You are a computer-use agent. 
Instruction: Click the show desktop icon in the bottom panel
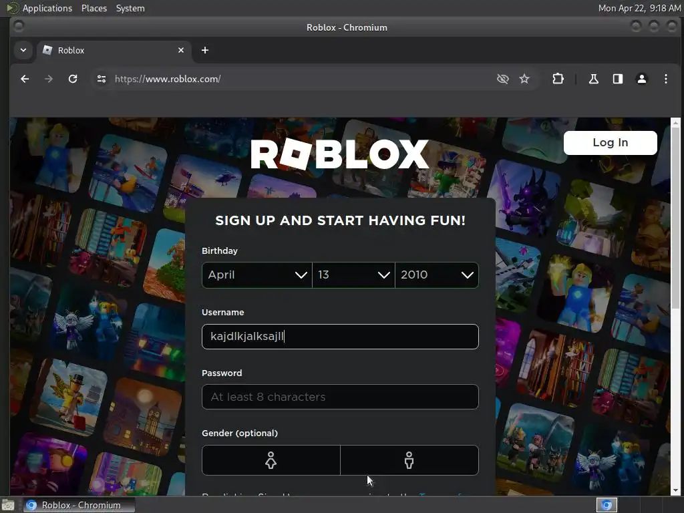point(8,506)
